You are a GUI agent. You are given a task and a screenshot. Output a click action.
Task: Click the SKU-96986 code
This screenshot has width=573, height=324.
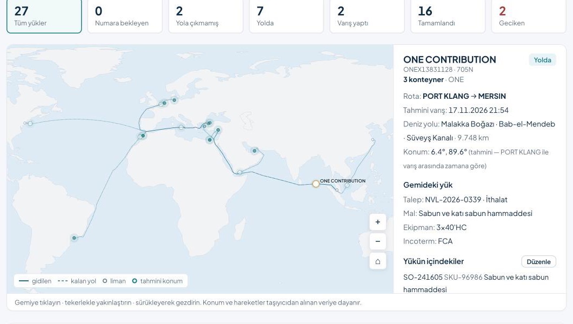click(x=463, y=278)
